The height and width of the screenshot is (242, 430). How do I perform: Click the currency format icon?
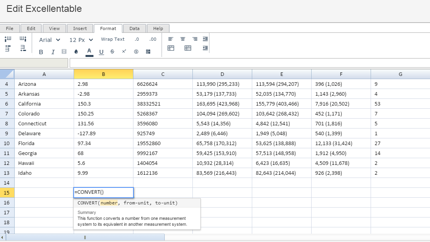click(136, 52)
